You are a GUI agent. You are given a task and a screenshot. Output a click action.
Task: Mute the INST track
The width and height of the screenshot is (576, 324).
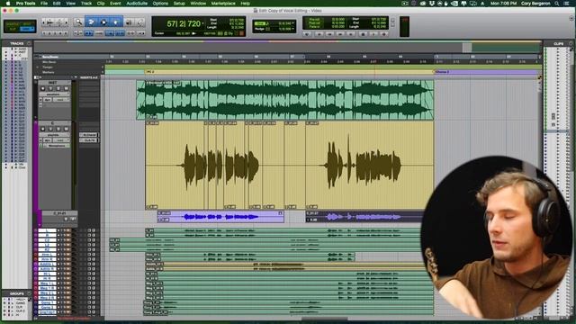click(x=66, y=88)
